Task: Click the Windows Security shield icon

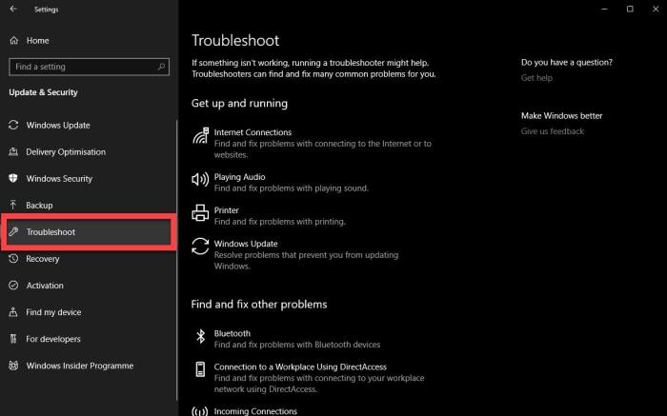Action: point(13,178)
